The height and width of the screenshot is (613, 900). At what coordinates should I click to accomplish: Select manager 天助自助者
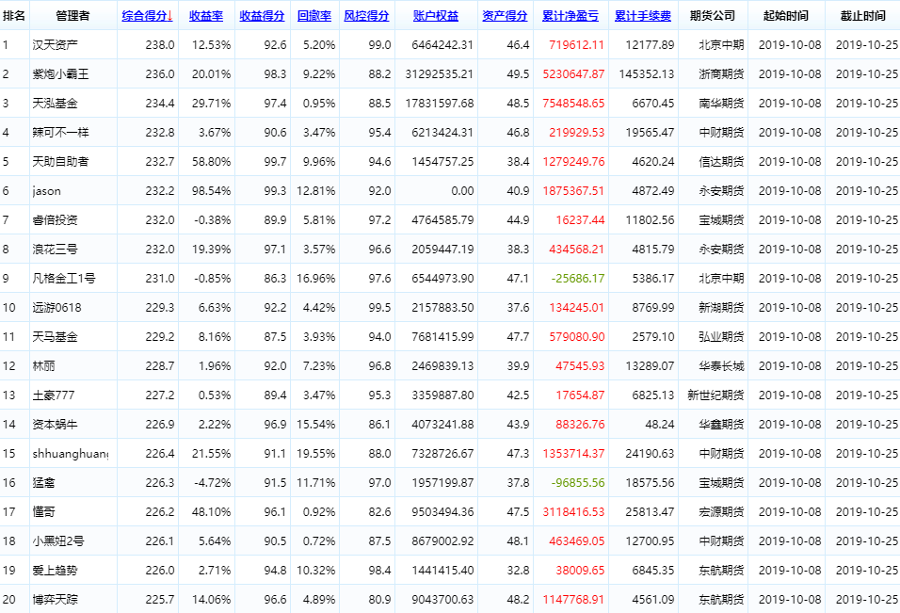click(61, 162)
